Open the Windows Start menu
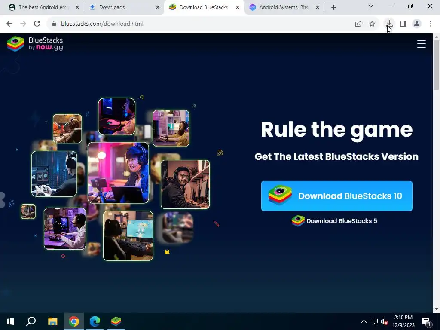Image resolution: width=440 pixels, height=330 pixels. tap(10, 321)
